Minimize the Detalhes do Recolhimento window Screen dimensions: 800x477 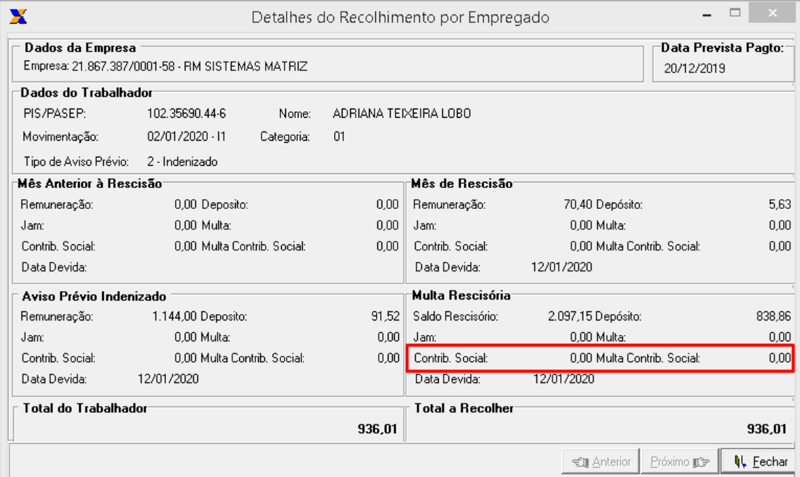tap(707, 15)
